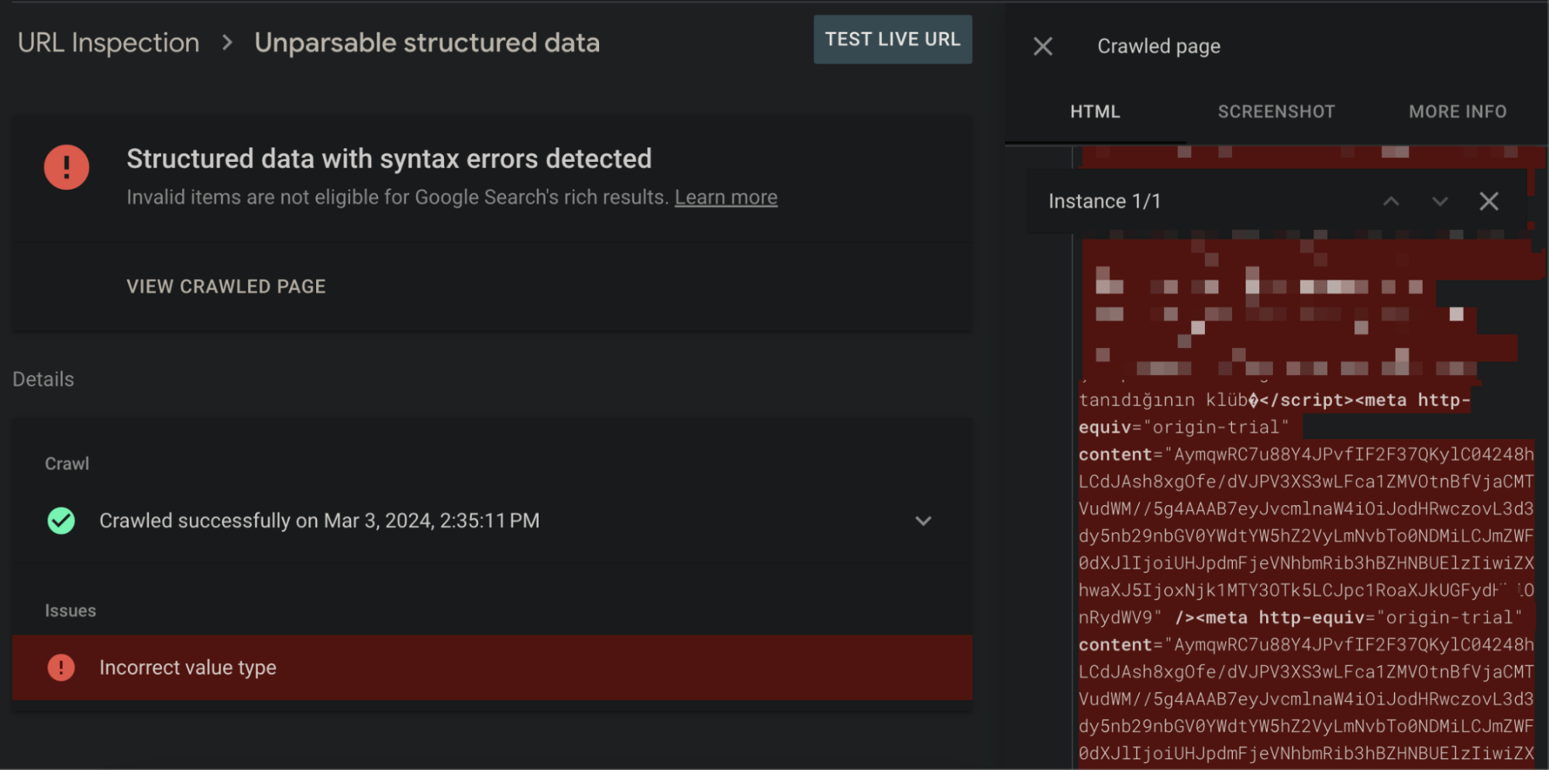
Task: Click the code line with klüb script meta tag
Action: [x=1274, y=400]
